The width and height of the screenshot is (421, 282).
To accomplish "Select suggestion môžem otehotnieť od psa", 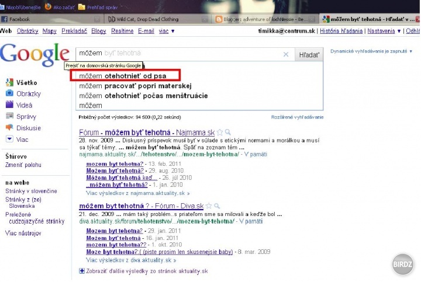I will 199,76.
